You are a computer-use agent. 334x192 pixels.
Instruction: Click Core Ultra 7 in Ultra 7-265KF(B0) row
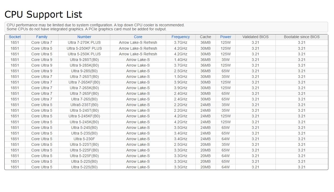click(42, 82)
